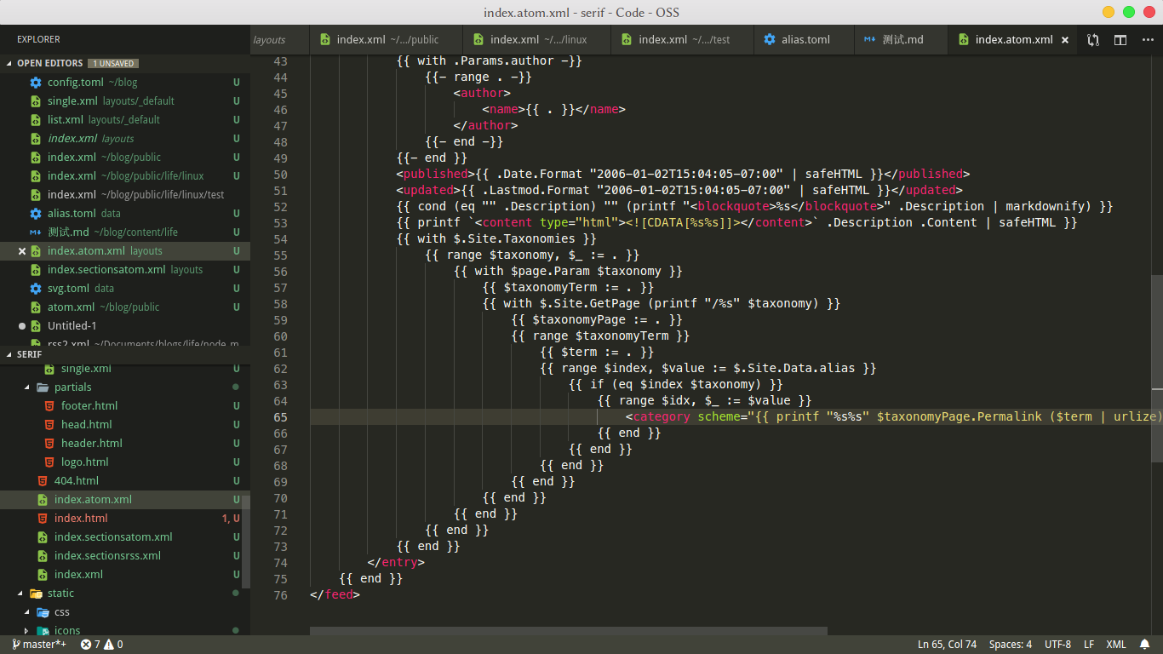Change encoding via UTF-8 in status bar

(1057, 645)
